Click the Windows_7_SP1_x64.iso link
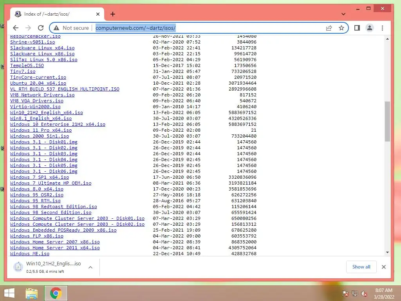The height and width of the screenshot is (301, 401). point(40,178)
